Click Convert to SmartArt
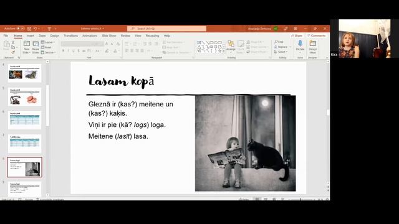The height and width of the screenshot is (224, 399). (176, 52)
